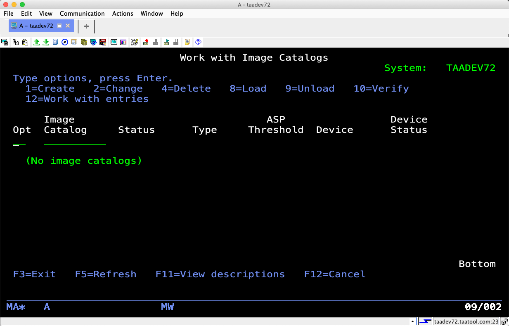This screenshot has width=509, height=326.
Task: Click the 'Type' column header
Action: [x=205, y=130]
